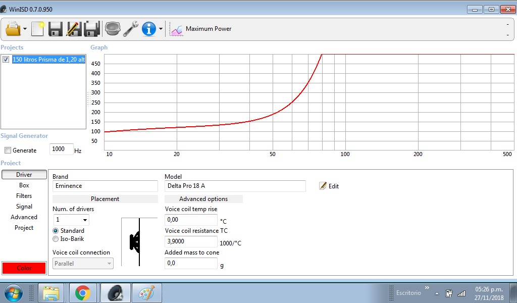
Task: Switch to the Project tab
Action: (24, 227)
